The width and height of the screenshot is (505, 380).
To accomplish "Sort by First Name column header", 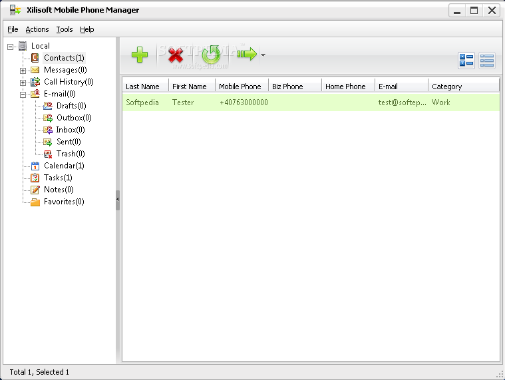I will [192, 87].
